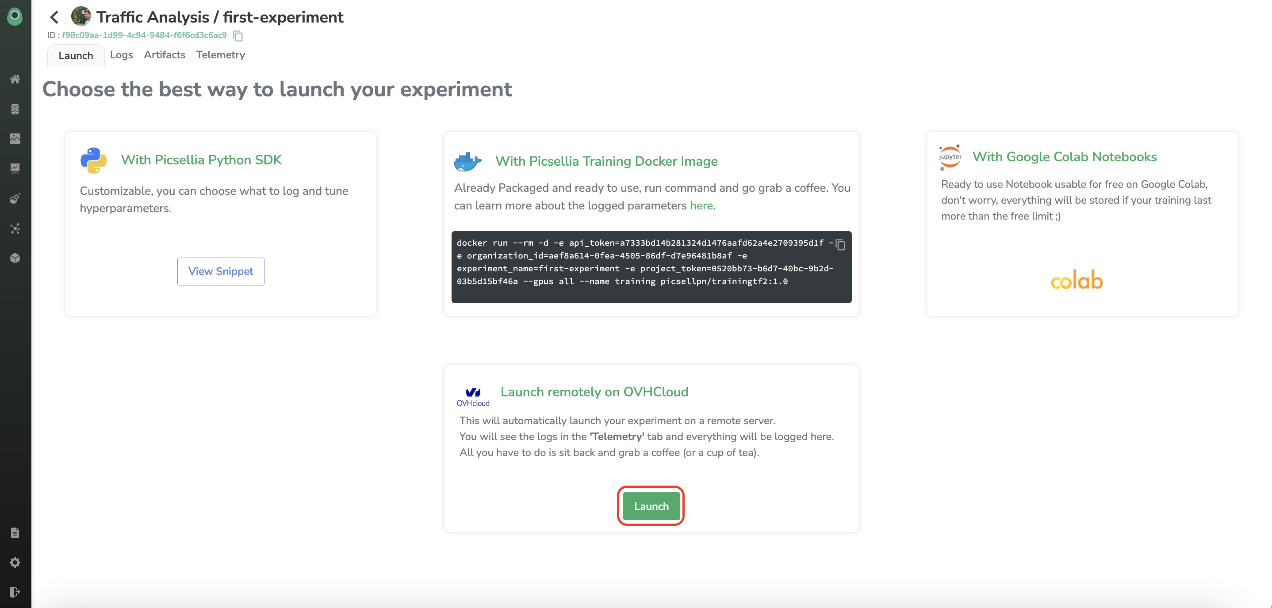Switch to the Logs tab
The height and width of the screenshot is (608, 1272).
click(121, 55)
